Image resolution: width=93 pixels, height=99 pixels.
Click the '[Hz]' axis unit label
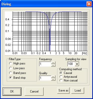coord(84,53)
